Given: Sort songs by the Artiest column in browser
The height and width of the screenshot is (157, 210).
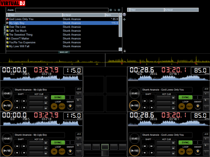Looking at the screenshot, I should tap(84, 15).
